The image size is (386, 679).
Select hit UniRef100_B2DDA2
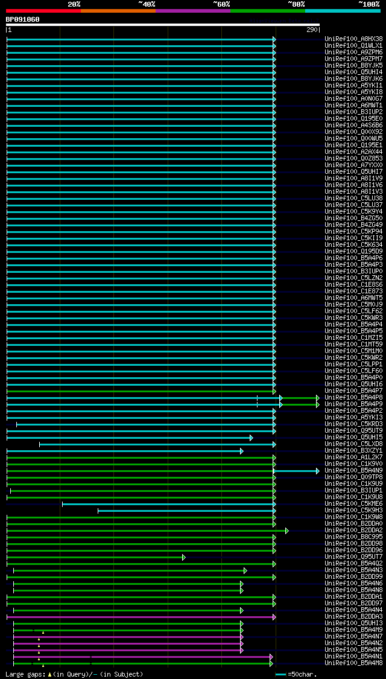point(353,530)
